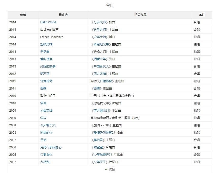Open the 月亮代表我的心 song link

pyautogui.click(x=51, y=147)
